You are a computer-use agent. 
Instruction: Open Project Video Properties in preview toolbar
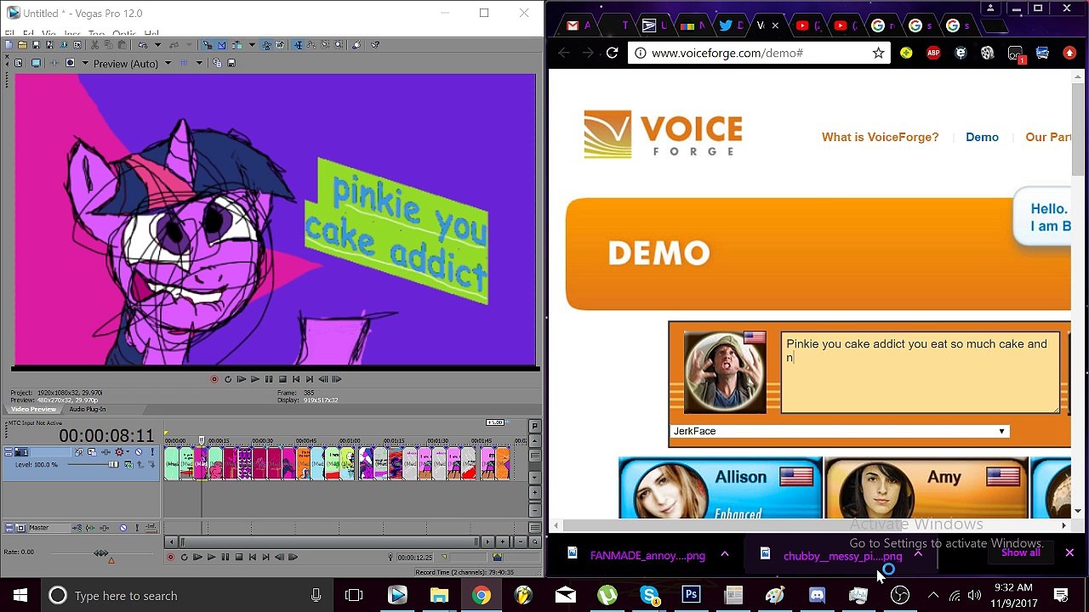(x=18, y=63)
